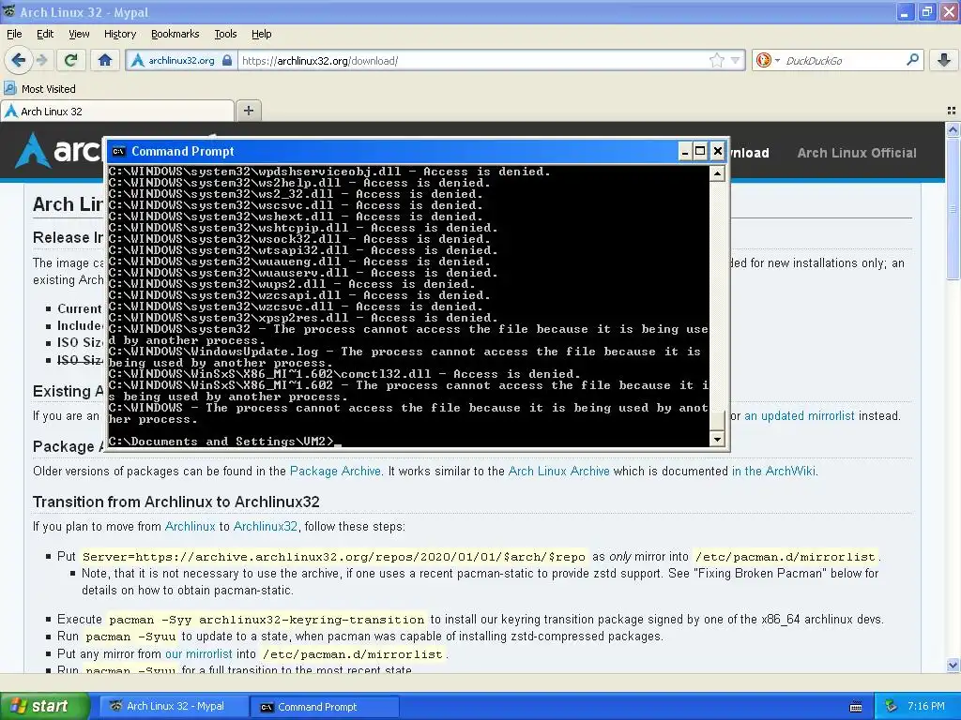
Task: Click the address bar URL field
Action: click(472, 60)
